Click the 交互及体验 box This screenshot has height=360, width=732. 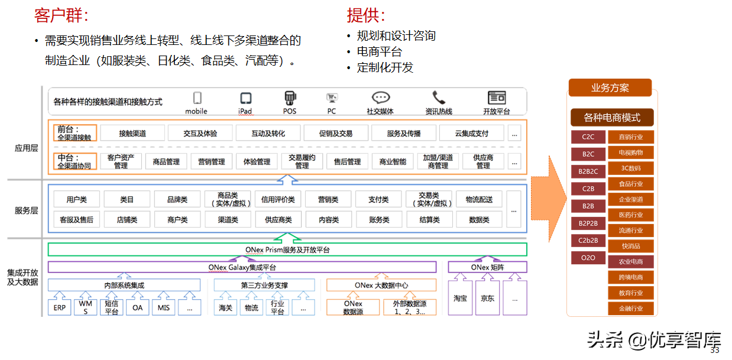[200, 133]
